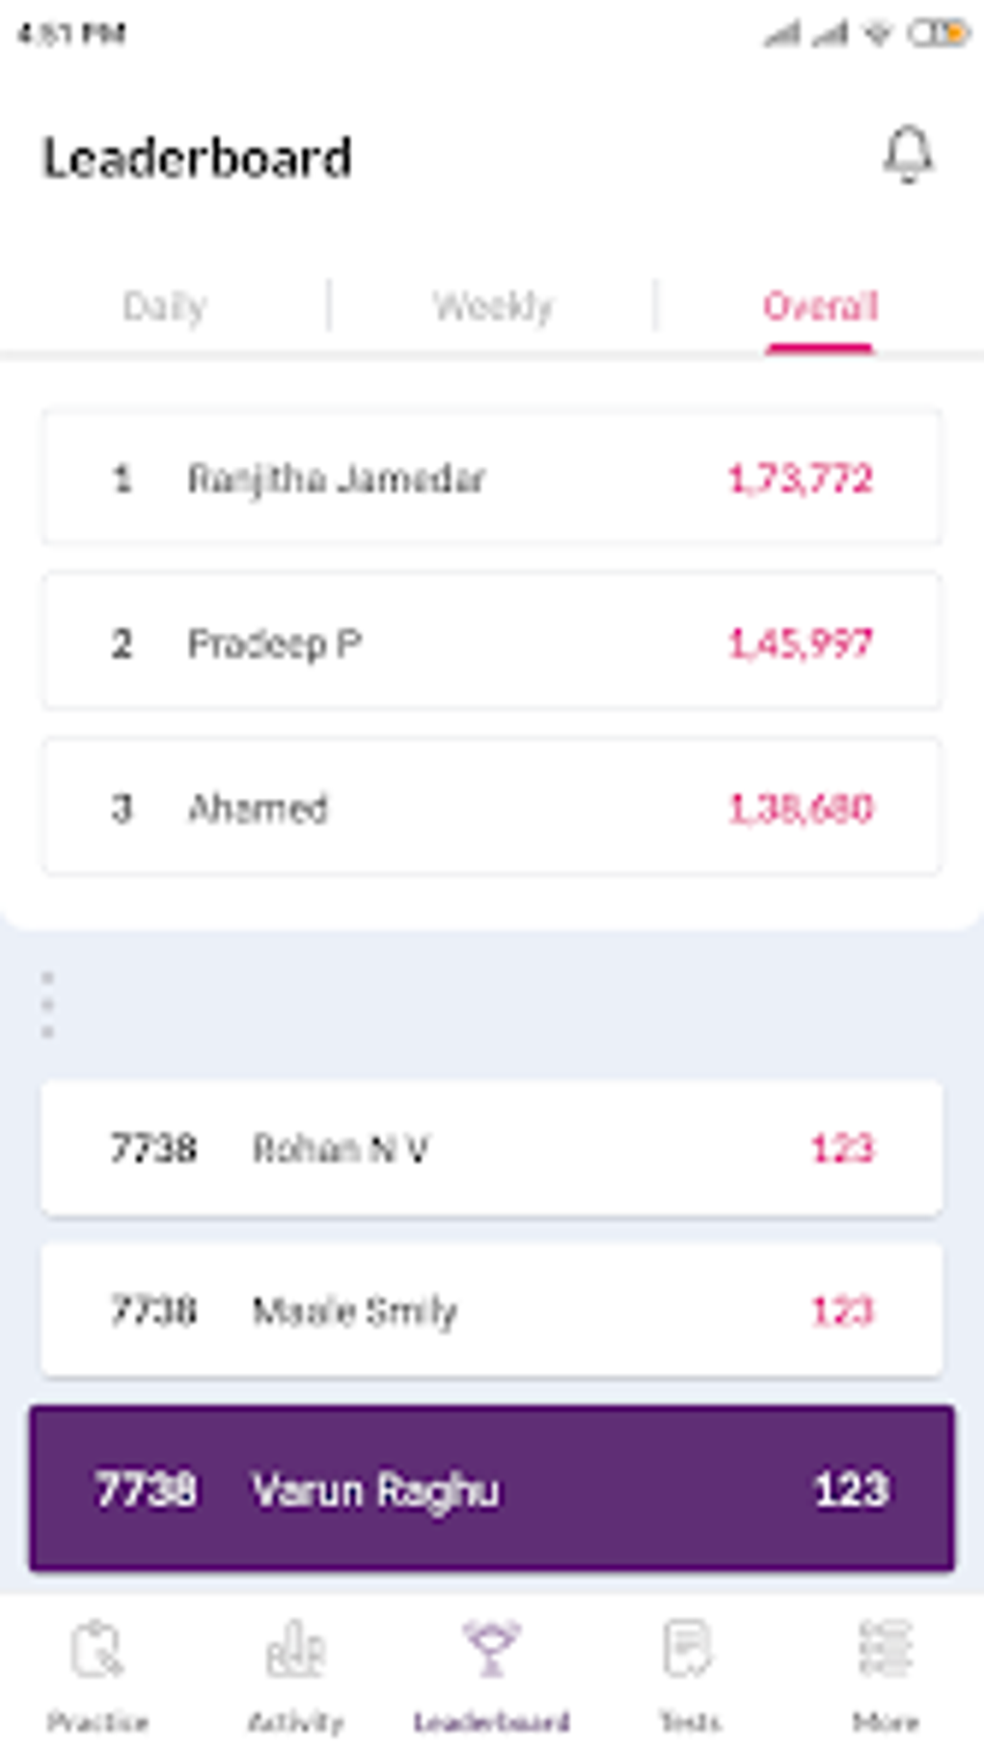Screen dimensions: 984x1755
Task: Click the Leaderboard page heading
Action: point(197,158)
